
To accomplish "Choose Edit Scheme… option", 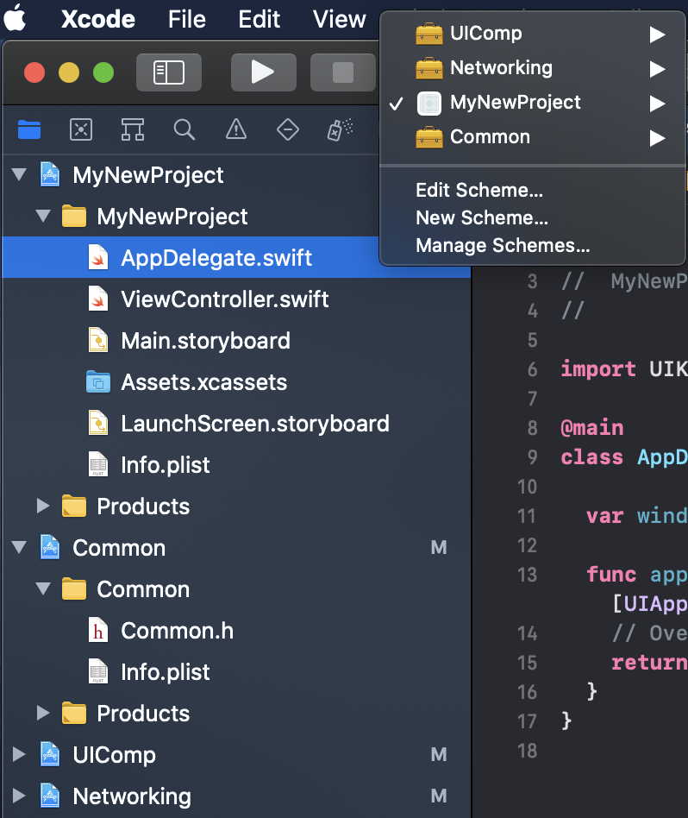I will click(x=532, y=190).
